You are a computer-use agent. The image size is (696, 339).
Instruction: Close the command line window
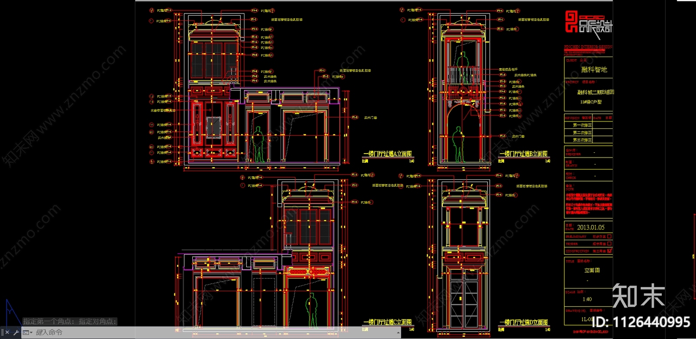click(7, 332)
